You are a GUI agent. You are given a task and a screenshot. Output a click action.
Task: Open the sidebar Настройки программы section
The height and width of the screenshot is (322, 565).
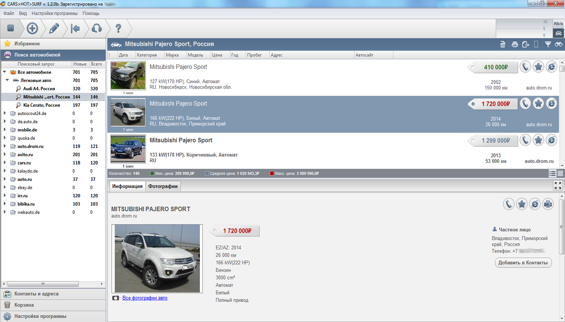point(53,316)
